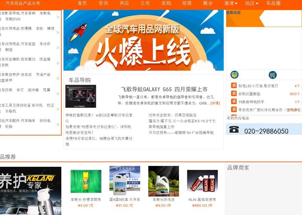Open the 别克LID小灯泡 是示宽灯 request
This screenshot has height=215, width=302.
[258, 86]
